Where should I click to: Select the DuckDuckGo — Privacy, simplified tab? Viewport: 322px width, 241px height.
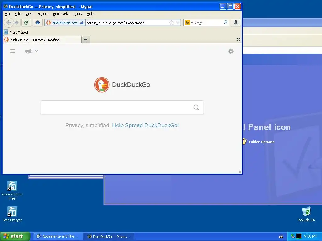(42, 40)
